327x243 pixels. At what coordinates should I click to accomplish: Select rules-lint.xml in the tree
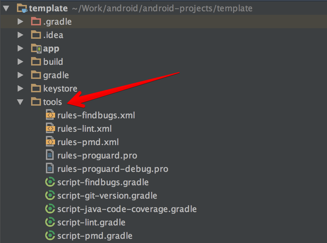(x=84, y=129)
